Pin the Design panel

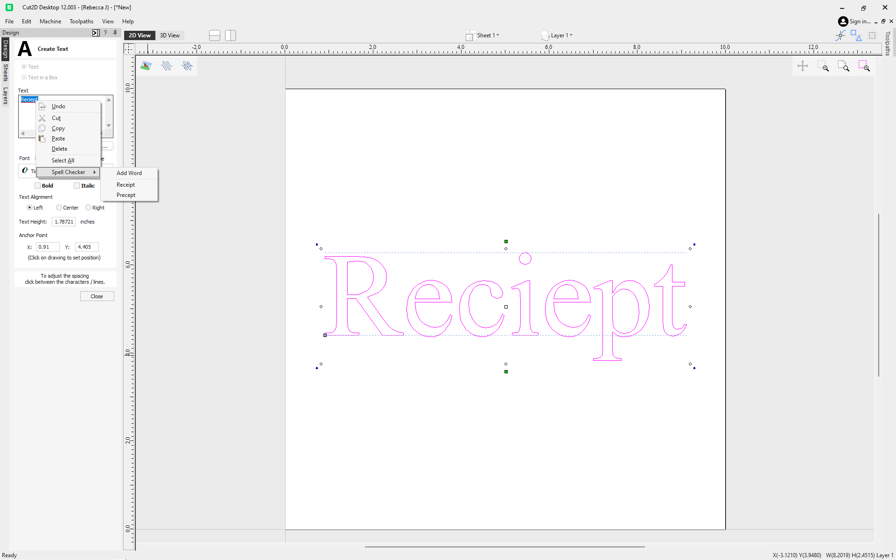pyautogui.click(x=115, y=33)
